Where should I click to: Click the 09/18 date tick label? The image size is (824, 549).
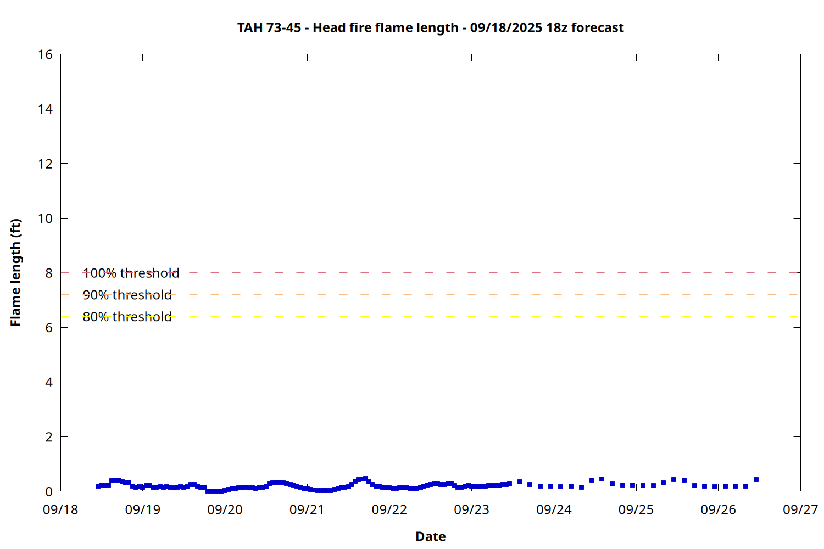tap(60, 509)
